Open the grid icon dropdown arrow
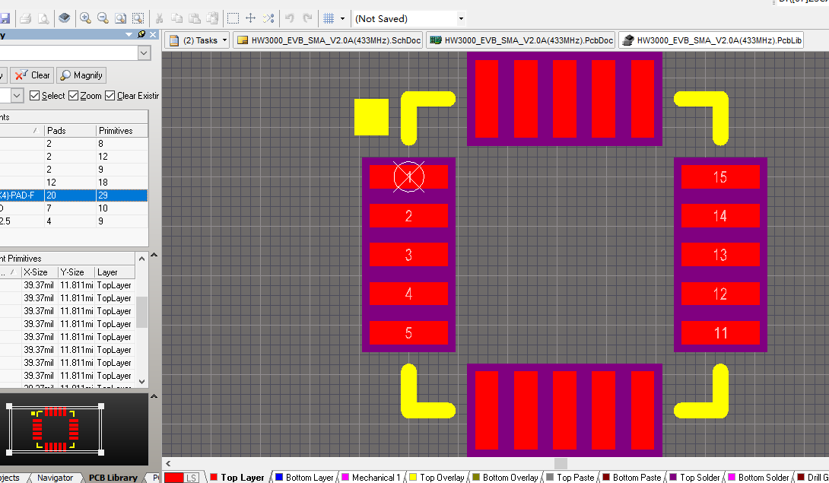 [342, 18]
